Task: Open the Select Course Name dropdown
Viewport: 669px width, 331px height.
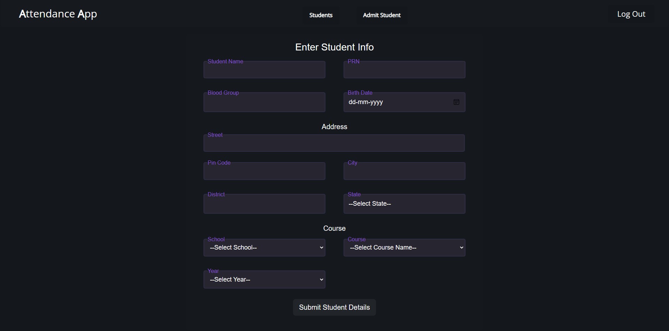Action: coord(404,247)
